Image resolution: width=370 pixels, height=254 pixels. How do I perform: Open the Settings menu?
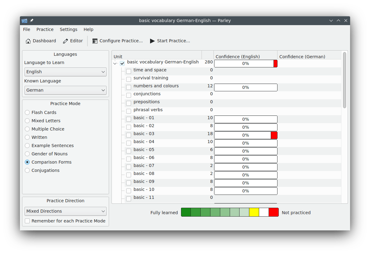68,29
